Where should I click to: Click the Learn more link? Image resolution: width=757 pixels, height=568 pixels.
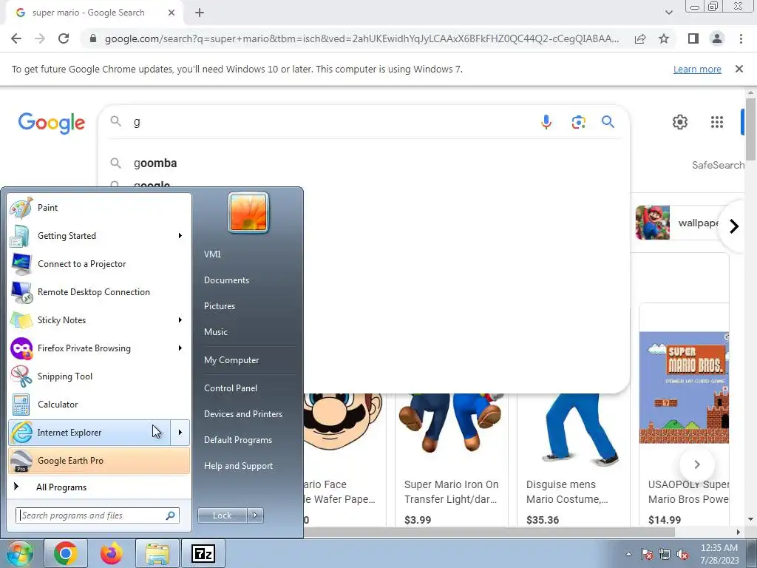click(x=697, y=69)
